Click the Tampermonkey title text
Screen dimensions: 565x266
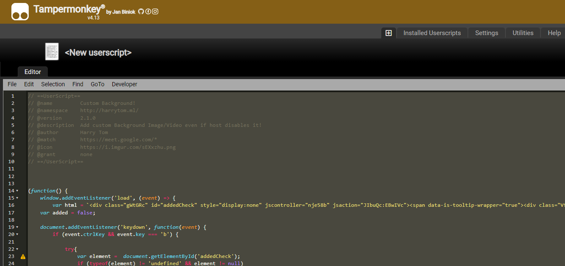[x=69, y=9]
